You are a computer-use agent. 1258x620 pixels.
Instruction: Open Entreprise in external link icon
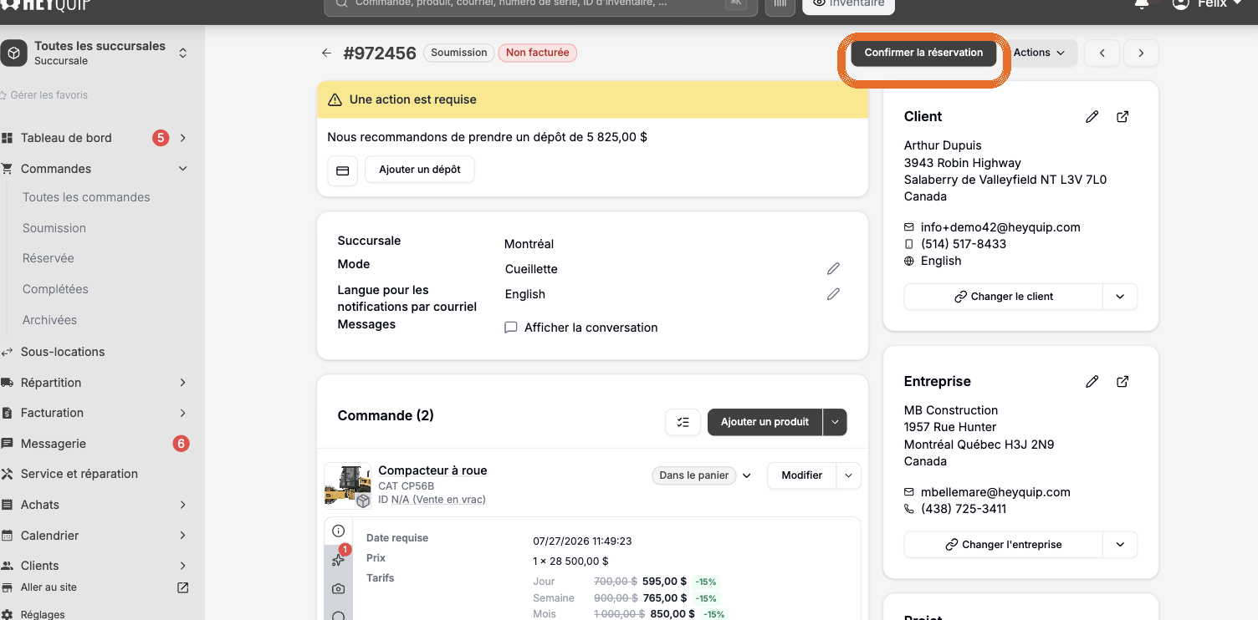[1122, 382]
